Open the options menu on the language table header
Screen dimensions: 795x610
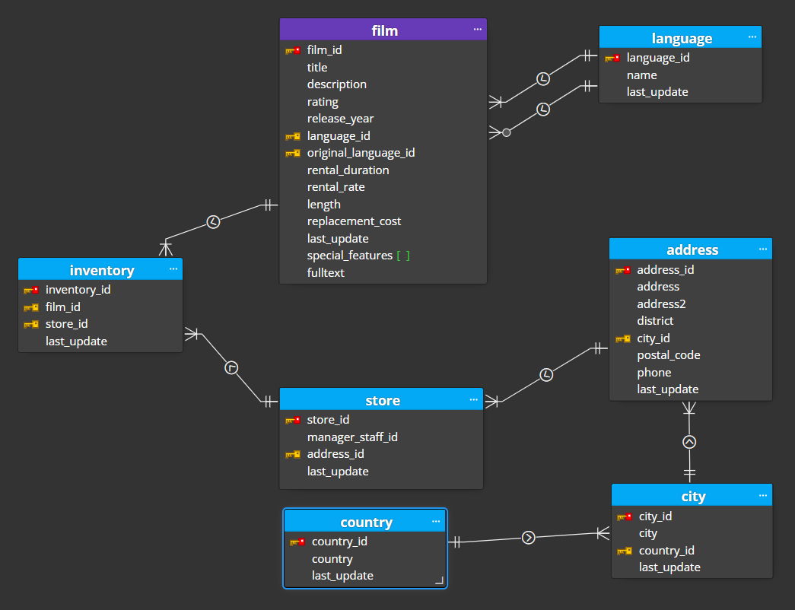(x=752, y=37)
